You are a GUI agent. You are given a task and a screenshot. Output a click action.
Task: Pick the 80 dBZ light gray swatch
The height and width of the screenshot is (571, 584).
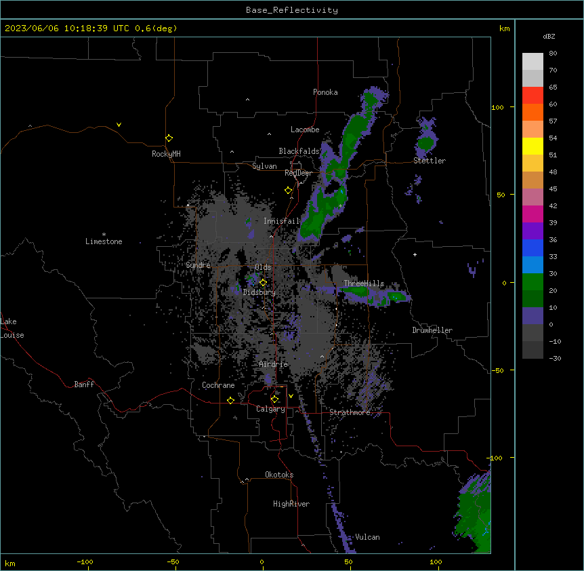tap(533, 62)
